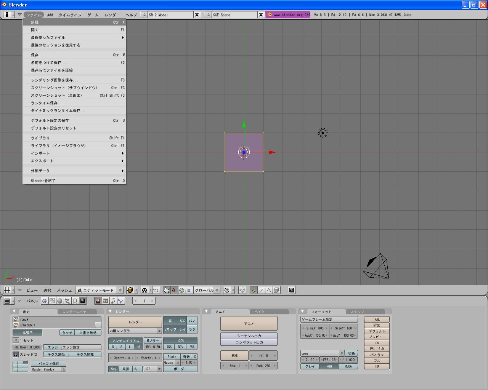This screenshot has width=488, height=390.
Task: Enable vertex select mode icon
Action: tap(254, 290)
